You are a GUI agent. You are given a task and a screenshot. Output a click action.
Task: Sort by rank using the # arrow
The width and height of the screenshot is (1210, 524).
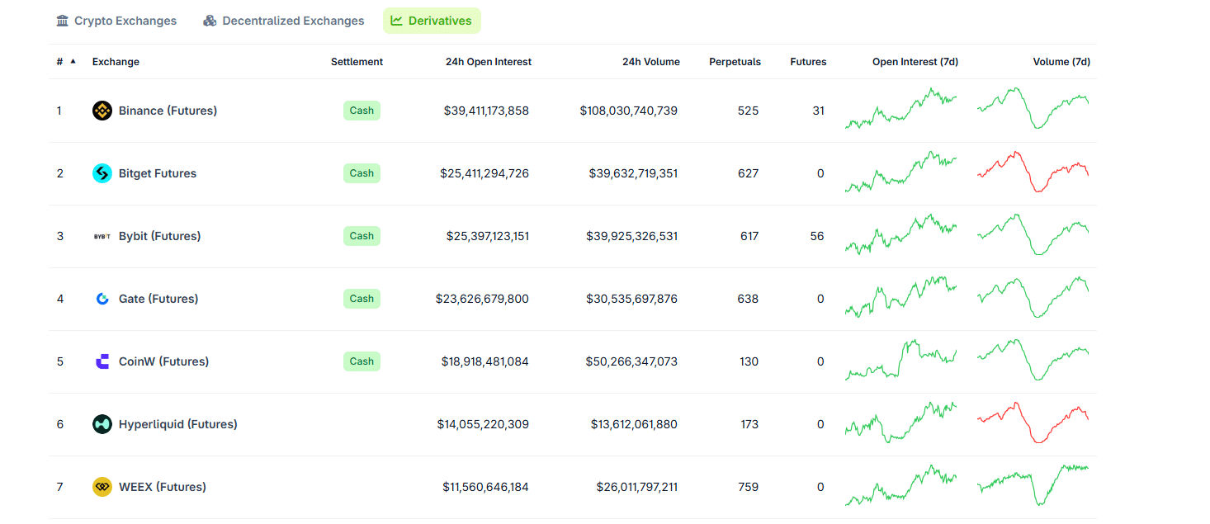(73, 61)
